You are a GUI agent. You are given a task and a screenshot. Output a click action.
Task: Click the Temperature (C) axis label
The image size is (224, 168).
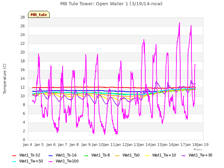pyautogui.click(x=5, y=79)
